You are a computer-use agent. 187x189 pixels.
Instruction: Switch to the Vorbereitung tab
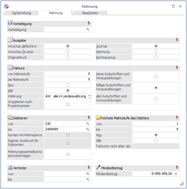[x=21, y=13]
